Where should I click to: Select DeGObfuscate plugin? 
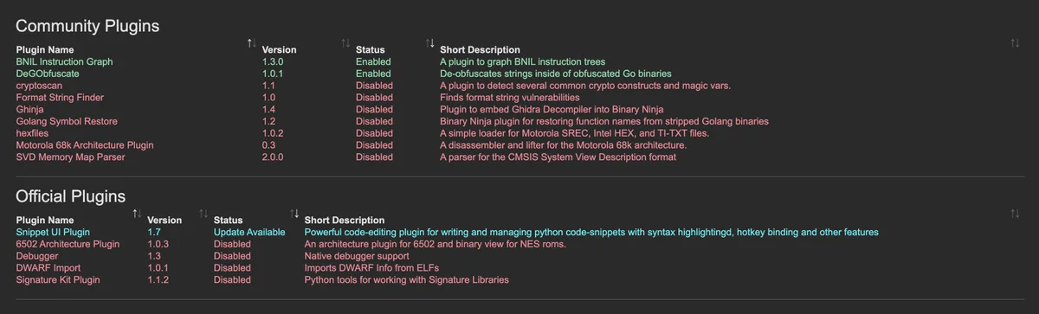pyautogui.click(x=48, y=74)
